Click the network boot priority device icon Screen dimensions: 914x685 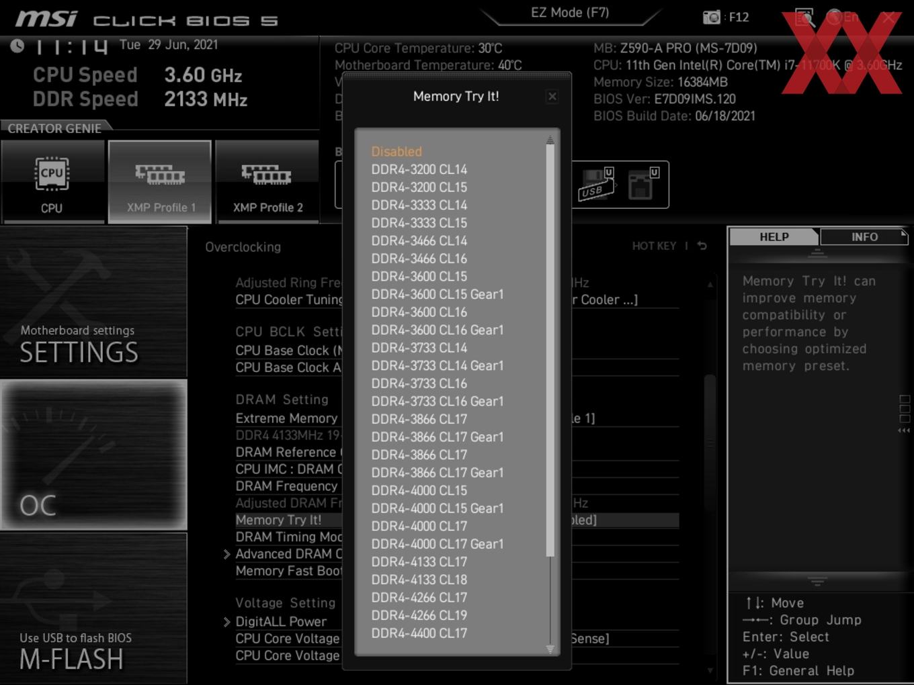643,184
